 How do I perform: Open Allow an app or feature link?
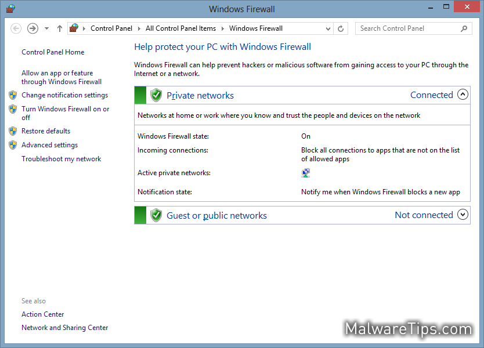[62, 78]
